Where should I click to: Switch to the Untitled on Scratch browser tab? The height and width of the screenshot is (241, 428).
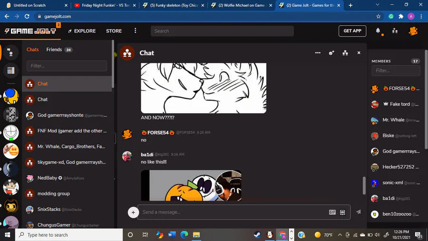click(36, 5)
